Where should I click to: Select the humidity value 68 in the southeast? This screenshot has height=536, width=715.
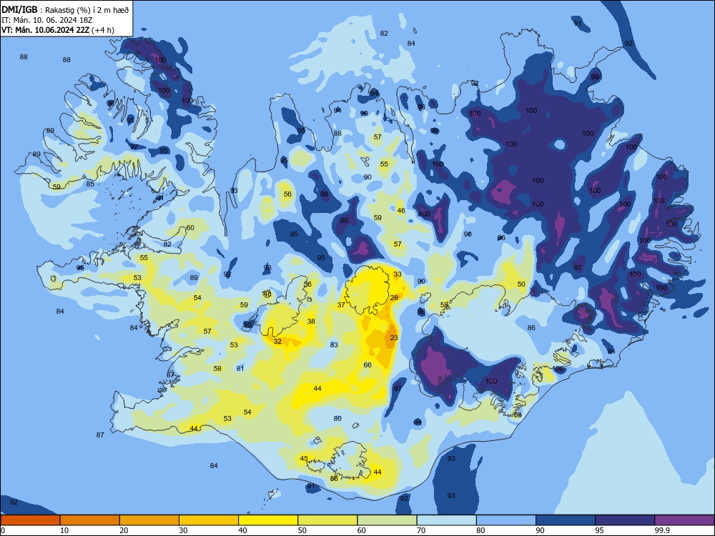[518, 415]
